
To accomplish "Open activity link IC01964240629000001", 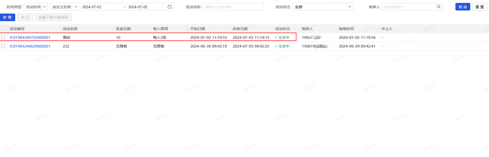I will point(30,46).
